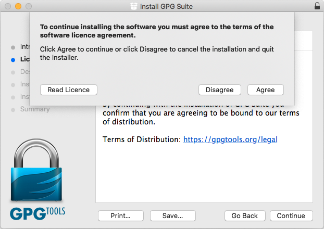Click the Print... button
The image size is (324, 229).
[121, 216]
